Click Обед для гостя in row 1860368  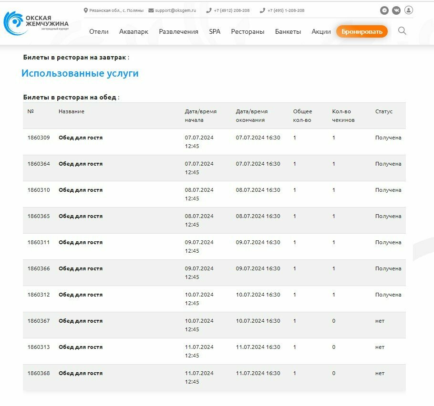(81, 373)
